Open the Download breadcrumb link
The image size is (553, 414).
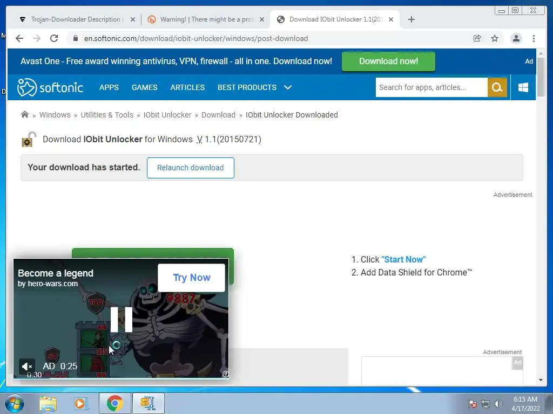pos(218,115)
